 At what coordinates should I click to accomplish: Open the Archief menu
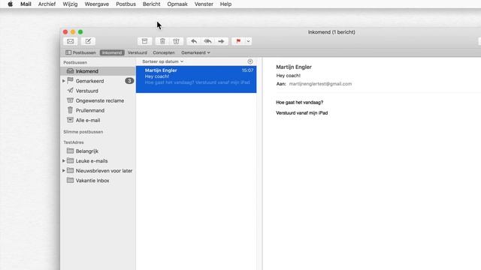47,4
